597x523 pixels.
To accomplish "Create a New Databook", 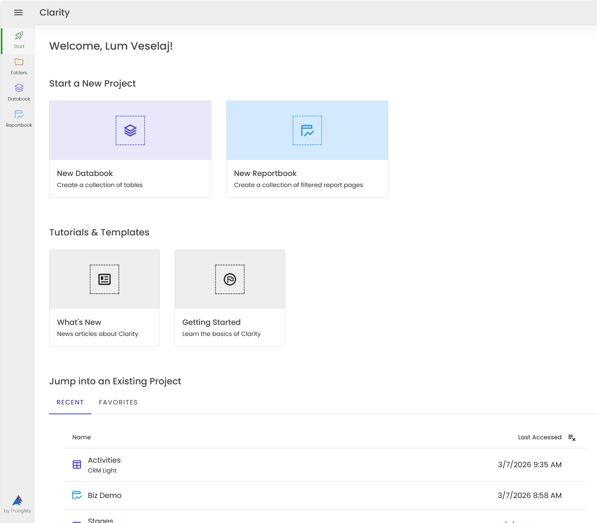I will pos(130,149).
